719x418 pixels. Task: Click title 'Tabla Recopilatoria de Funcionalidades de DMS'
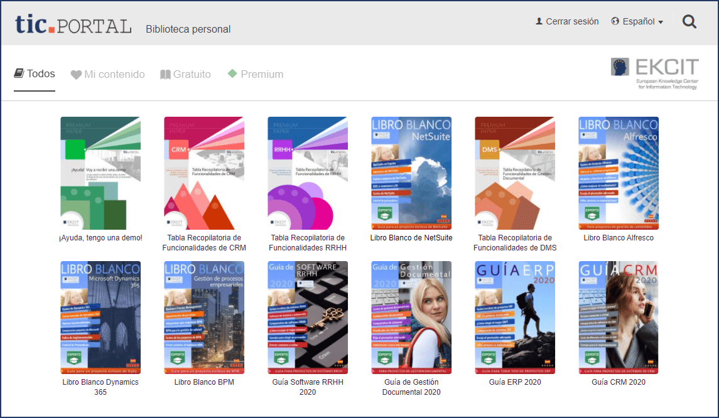tap(515, 243)
